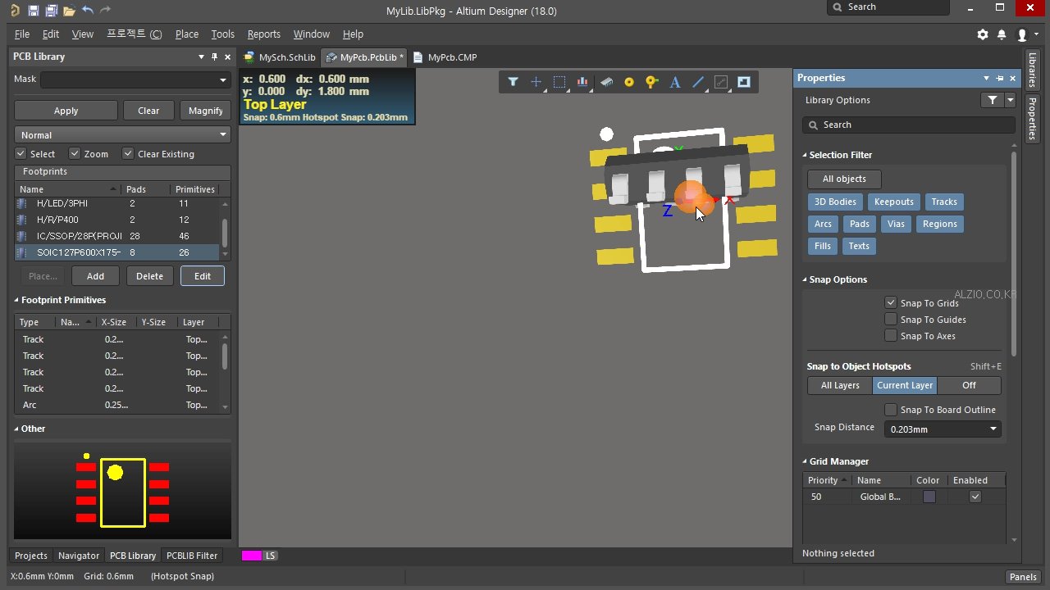Click the Global Board grid color swatch

(929, 497)
